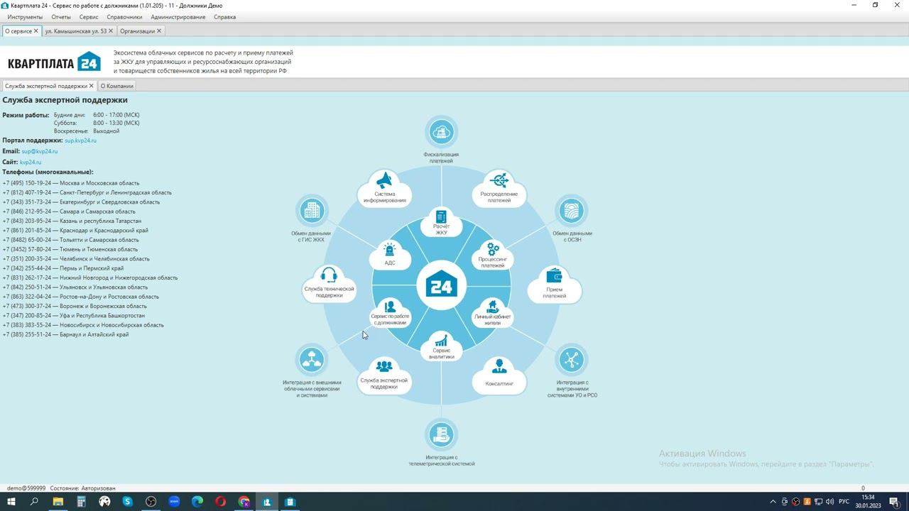
Task: Show hidden system tray icons chevron
Action: click(x=773, y=502)
